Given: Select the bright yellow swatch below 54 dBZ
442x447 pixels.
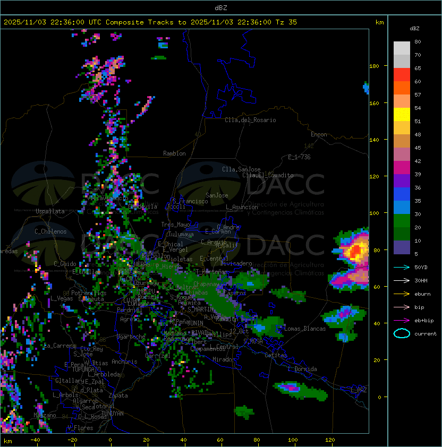Looking at the screenshot, I should (402, 115).
